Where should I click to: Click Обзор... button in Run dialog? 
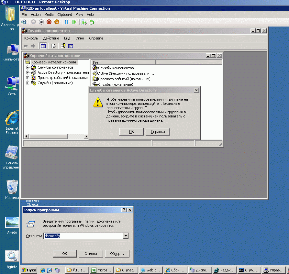(x=117, y=254)
